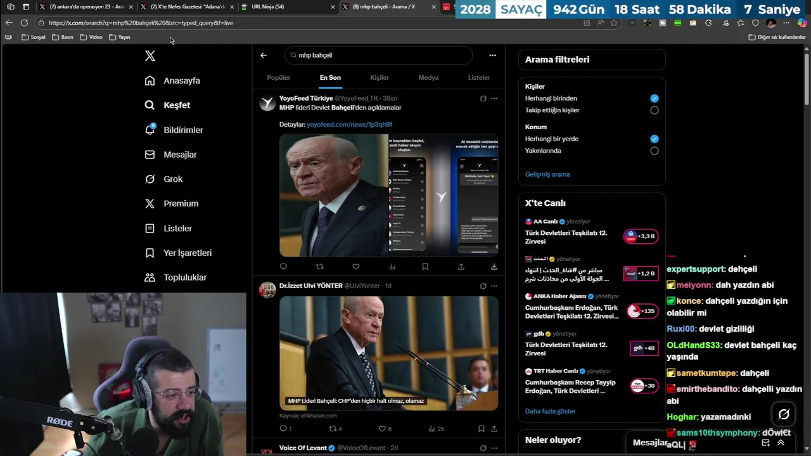Open Anasayfa from the sidebar
This screenshot has width=811, height=456.
click(172, 80)
